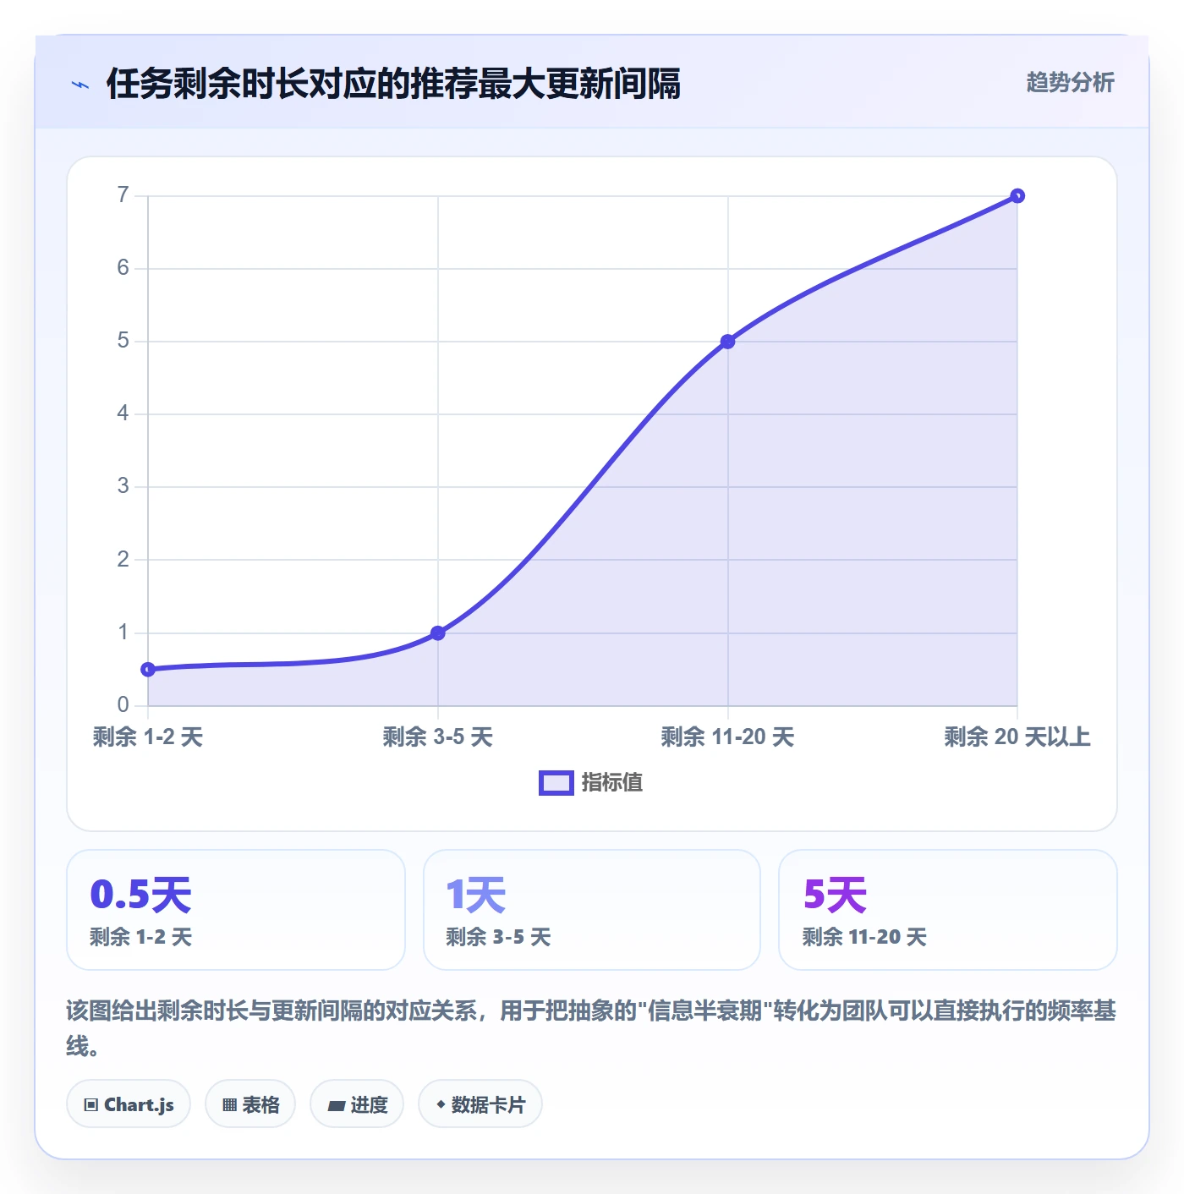Image resolution: width=1184 pixels, height=1194 pixels.
Task: Click the chart title 任务剩余时长对应的推荐最大更新间隔
Action: pos(393,84)
